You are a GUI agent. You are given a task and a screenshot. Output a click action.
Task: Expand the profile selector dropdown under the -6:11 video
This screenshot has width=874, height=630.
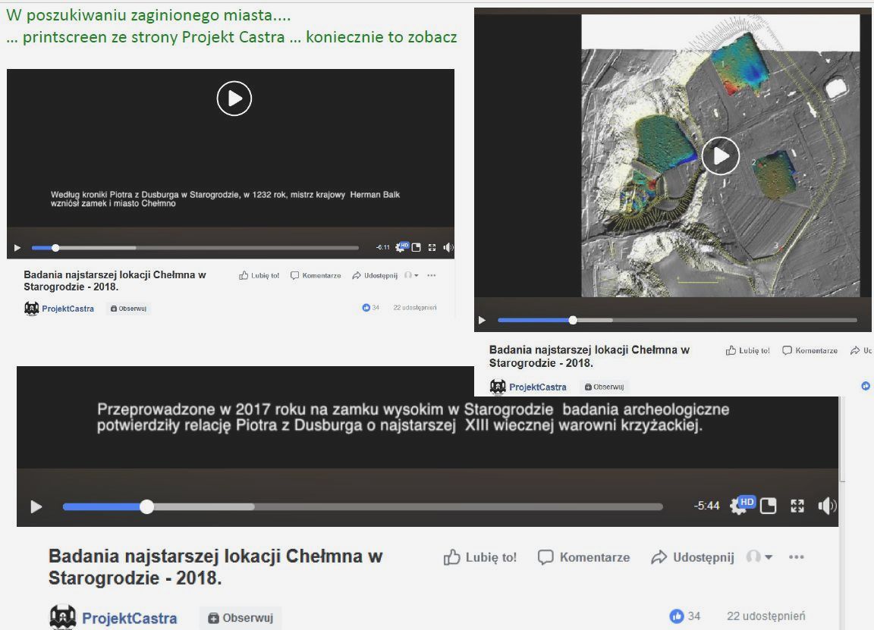point(411,275)
